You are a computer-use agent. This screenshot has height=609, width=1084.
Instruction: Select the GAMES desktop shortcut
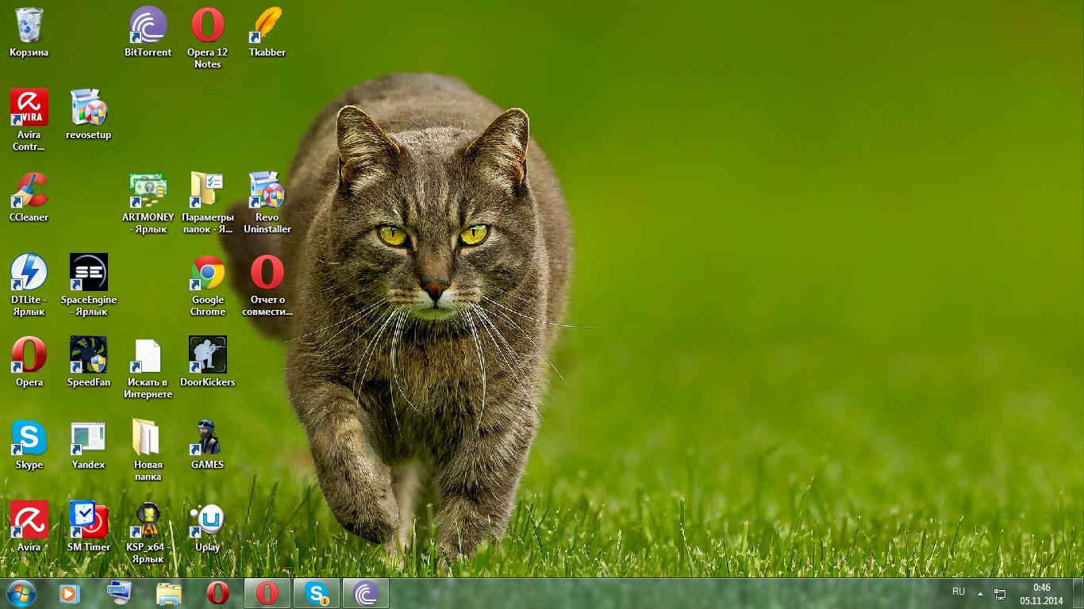[208, 445]
